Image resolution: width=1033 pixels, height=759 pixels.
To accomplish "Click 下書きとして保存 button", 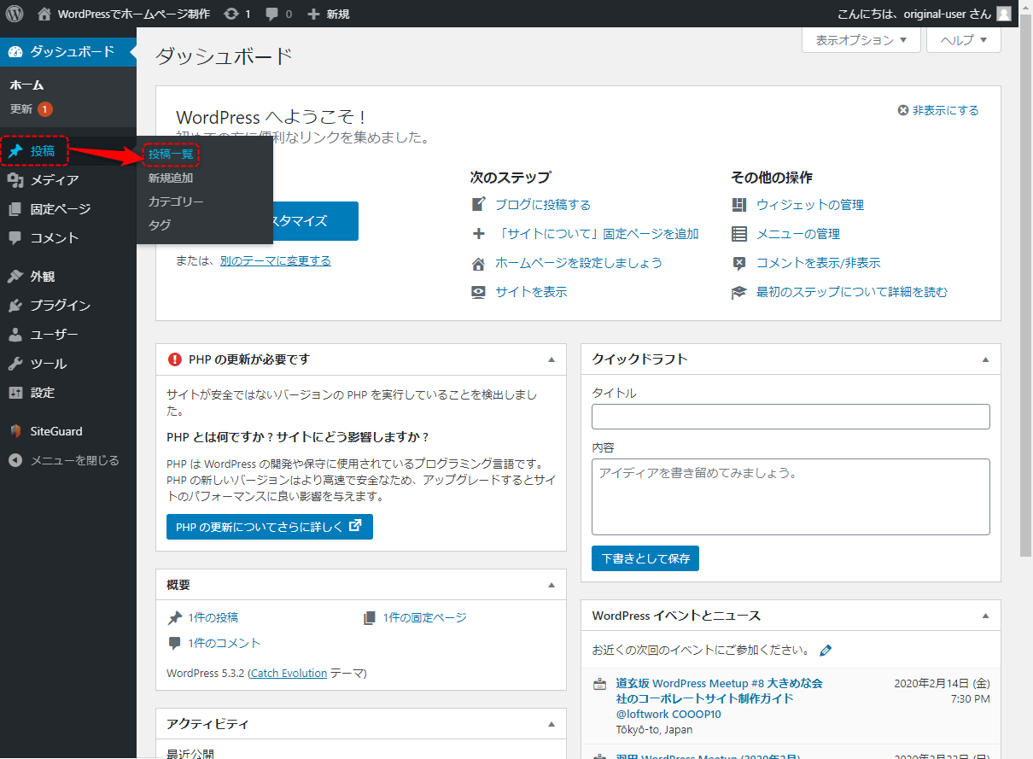I will coord(645,559).
